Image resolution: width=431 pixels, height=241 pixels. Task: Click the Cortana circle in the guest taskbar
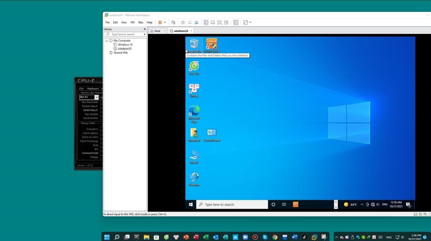(273, 204)
